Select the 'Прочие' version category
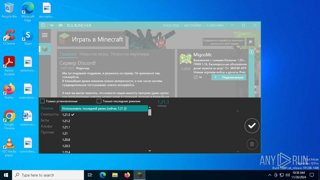This screenshot has width=320, height=180. coord(47,132)
